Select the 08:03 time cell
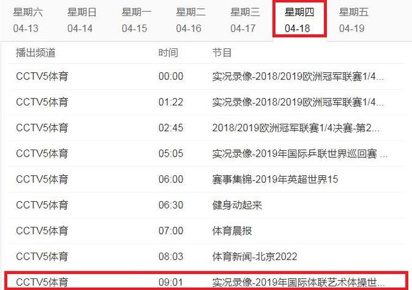The height and width of the screenshot is (290, 412). coord(171,256)
